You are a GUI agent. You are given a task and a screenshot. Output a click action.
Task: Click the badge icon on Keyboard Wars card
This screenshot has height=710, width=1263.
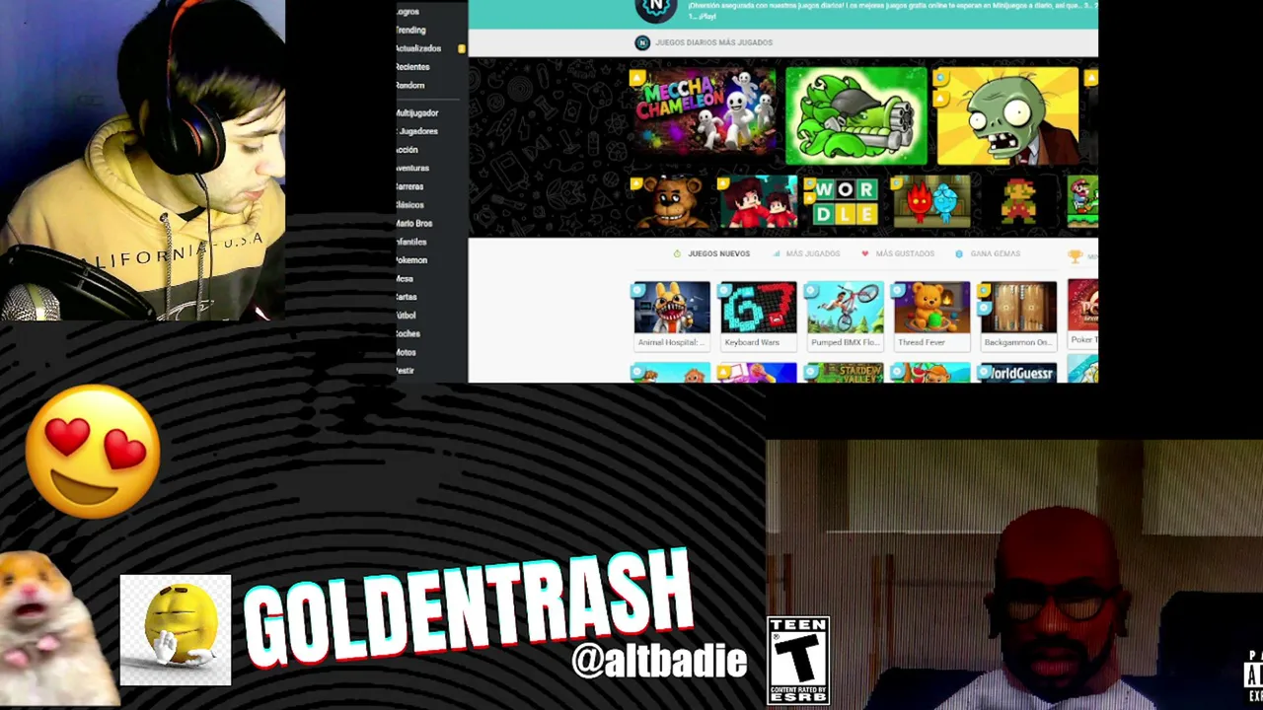[725, 290]
